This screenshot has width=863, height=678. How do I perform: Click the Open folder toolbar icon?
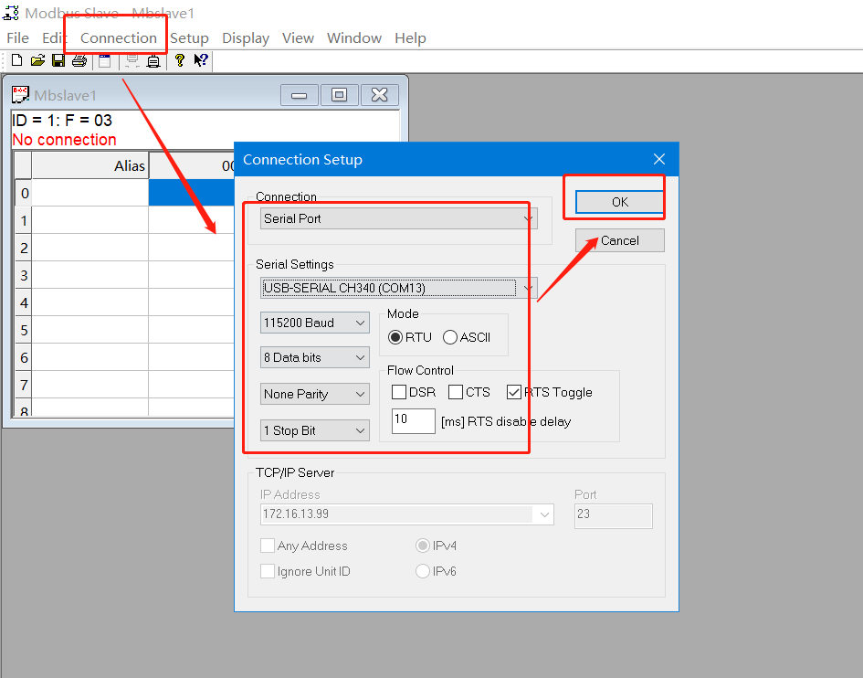[x=37, y=61]
